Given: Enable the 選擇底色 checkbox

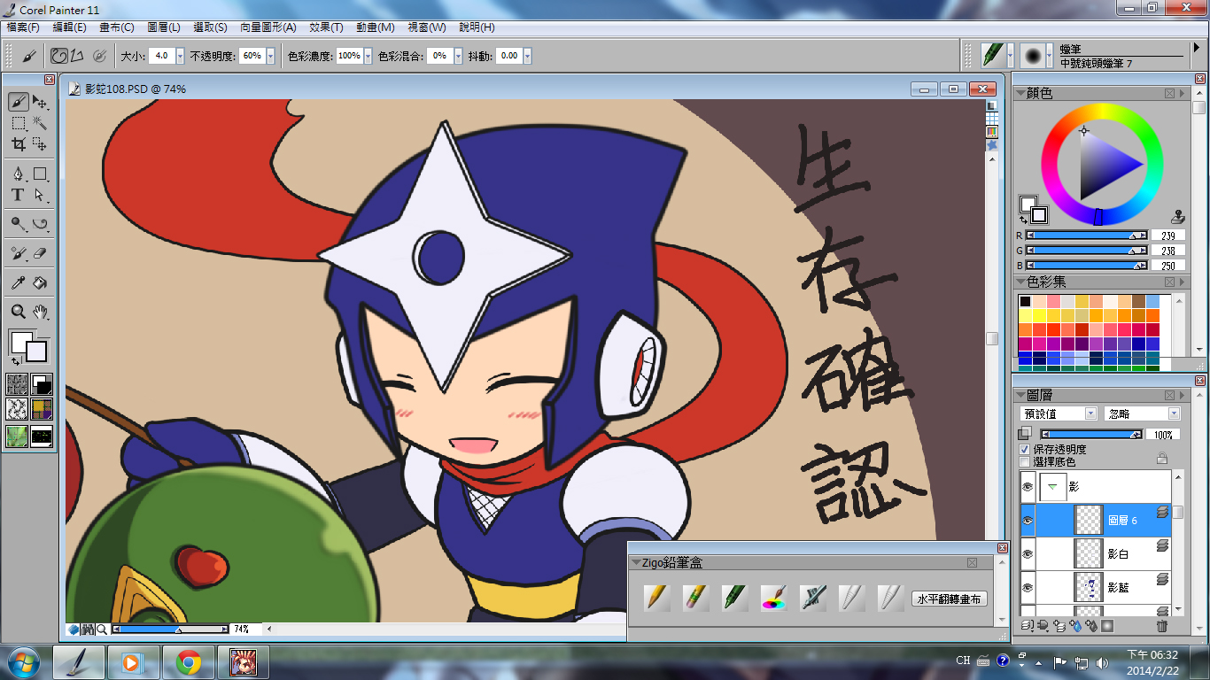Looking at the screenshot, I should click(1025, 462).
